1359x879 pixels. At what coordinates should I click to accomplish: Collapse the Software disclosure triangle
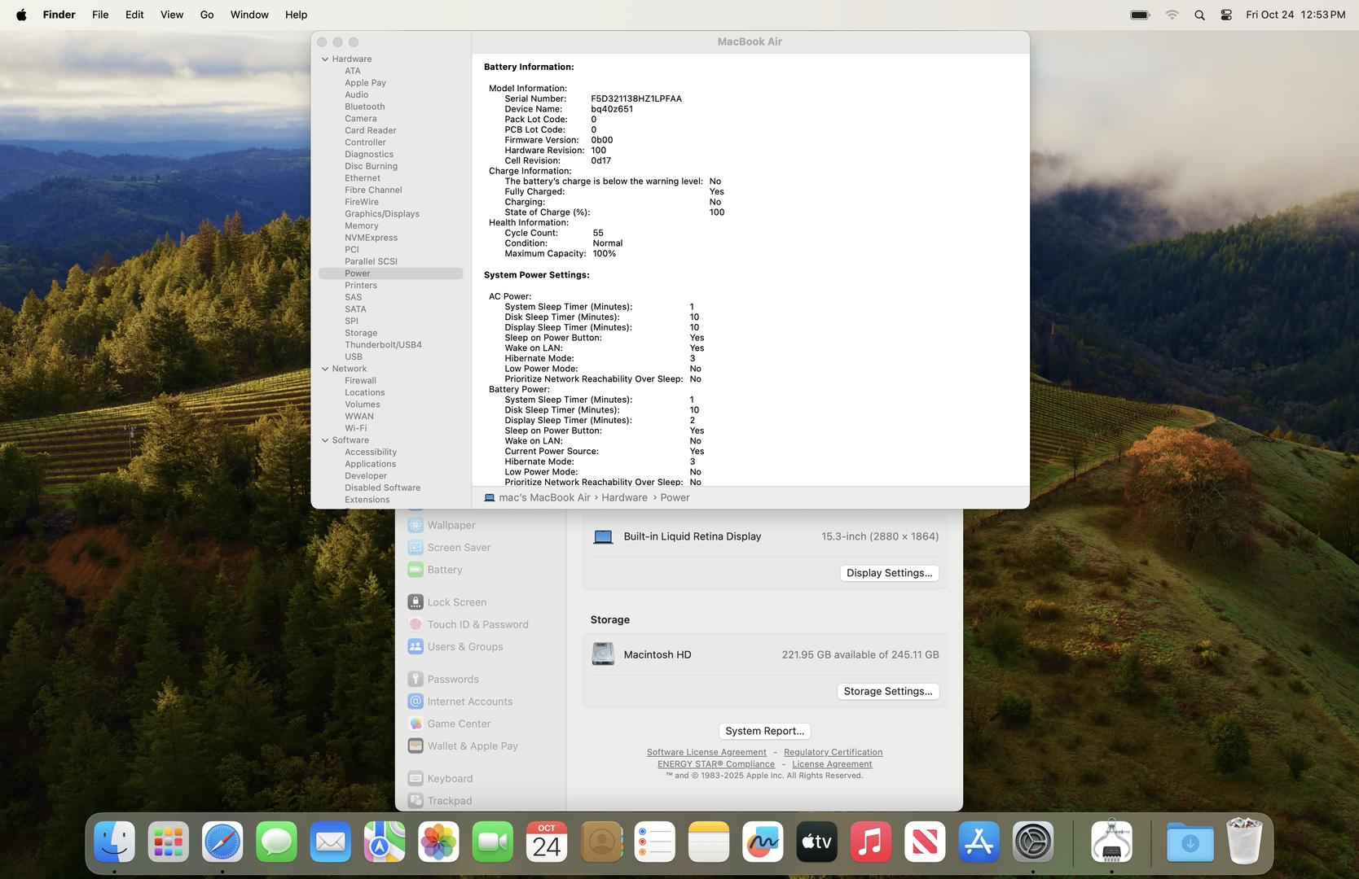point(325,440)
